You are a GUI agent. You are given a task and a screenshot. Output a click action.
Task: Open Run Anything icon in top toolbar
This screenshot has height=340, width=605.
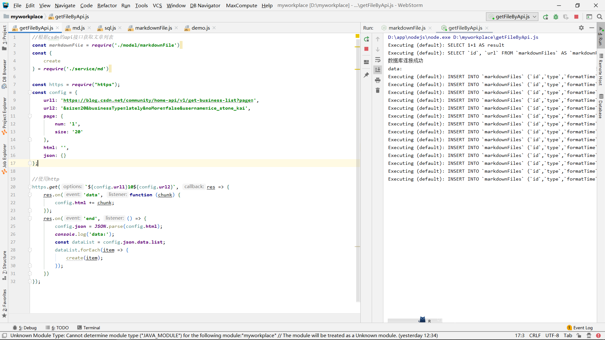tap(589, 17)
